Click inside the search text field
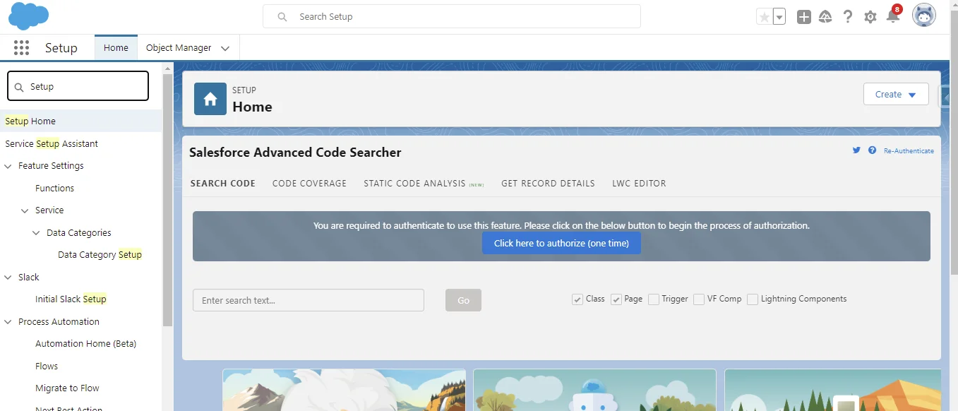 point(309,299)
